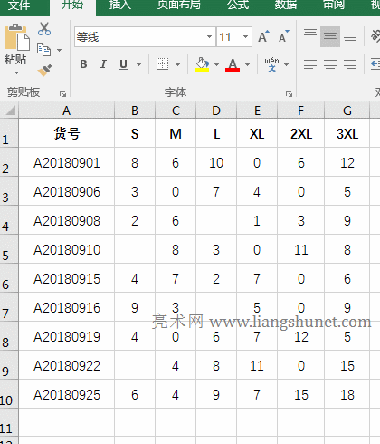Switch to the 开始 tab
The width and height of the screenshot is (380, 444).
pyautogui.click(x=72, y=5)
